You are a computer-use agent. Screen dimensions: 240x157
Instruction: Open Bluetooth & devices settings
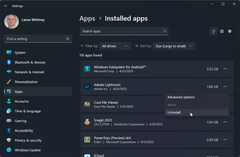pos(30,62)
